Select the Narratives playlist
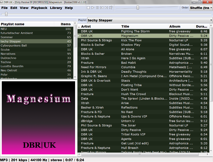This screenshot has width=213, height=162. (x=36, y=54)
